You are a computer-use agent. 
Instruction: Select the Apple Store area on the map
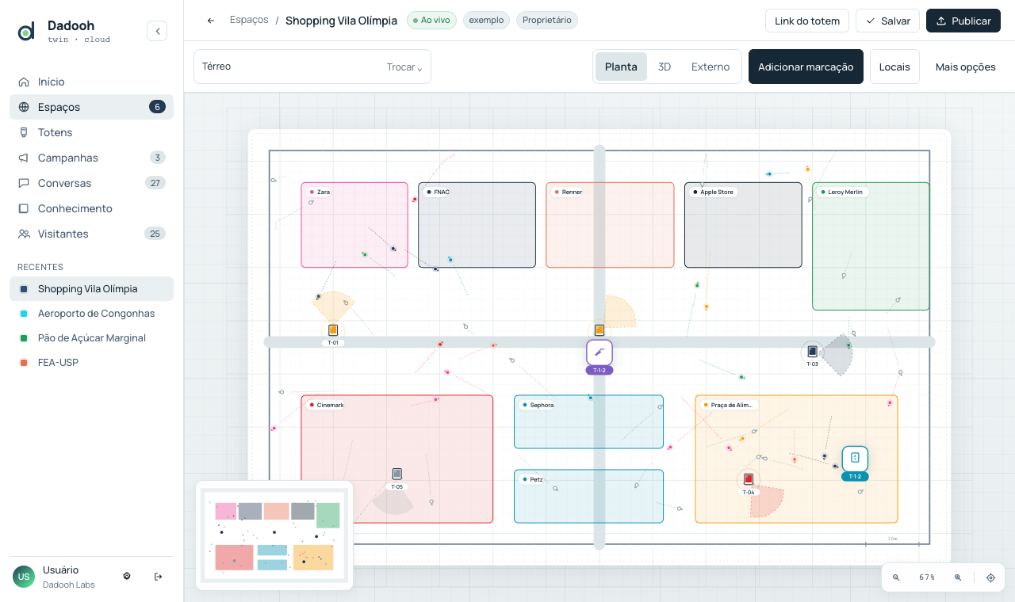(x=743, y=225)
